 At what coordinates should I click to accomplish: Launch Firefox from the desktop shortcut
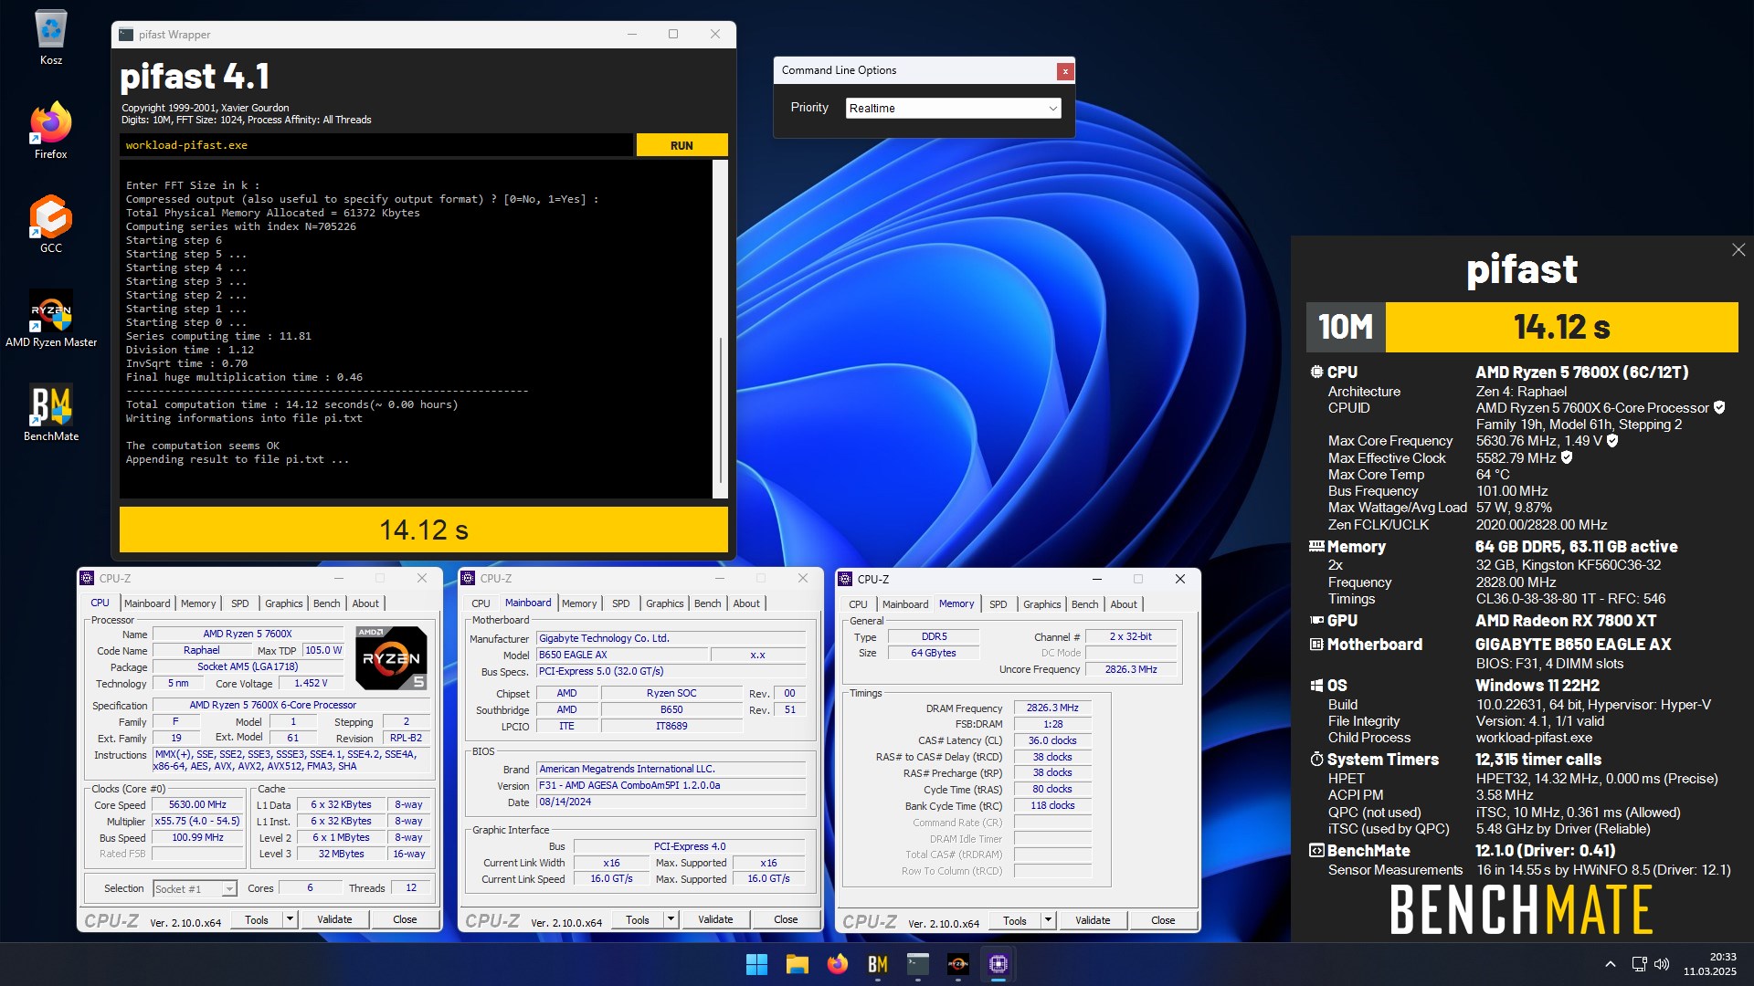click(x=51, y=130)
